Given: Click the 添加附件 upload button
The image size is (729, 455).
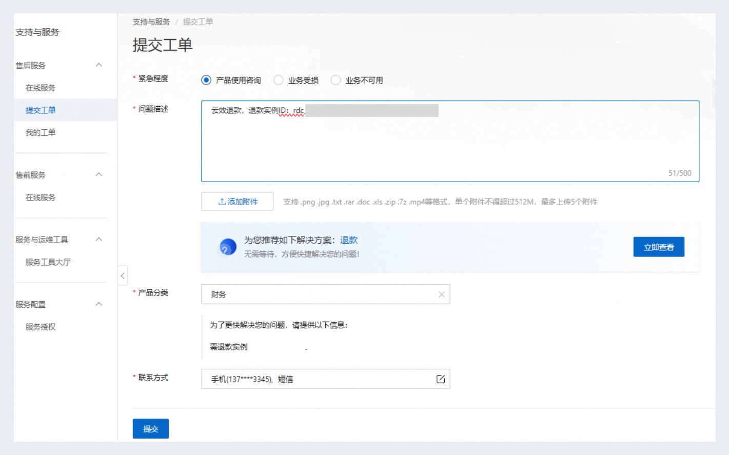Looking at the screenshot, I should (237, 202).
